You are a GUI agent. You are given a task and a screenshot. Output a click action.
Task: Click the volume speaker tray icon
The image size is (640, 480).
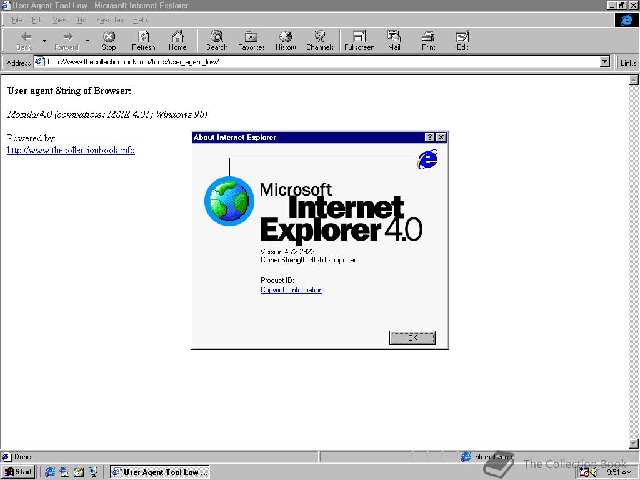click(594, 472)
